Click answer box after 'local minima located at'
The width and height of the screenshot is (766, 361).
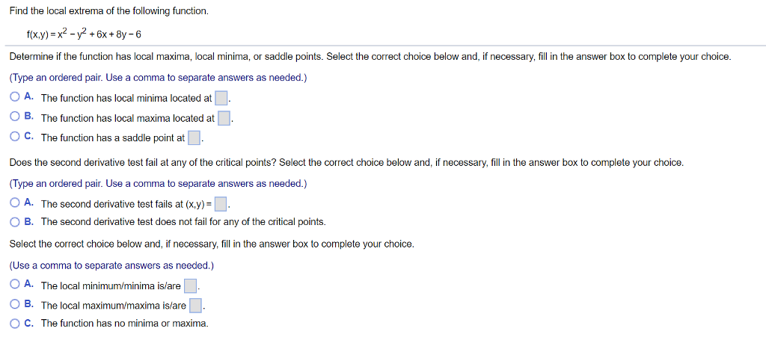point(221,99)
